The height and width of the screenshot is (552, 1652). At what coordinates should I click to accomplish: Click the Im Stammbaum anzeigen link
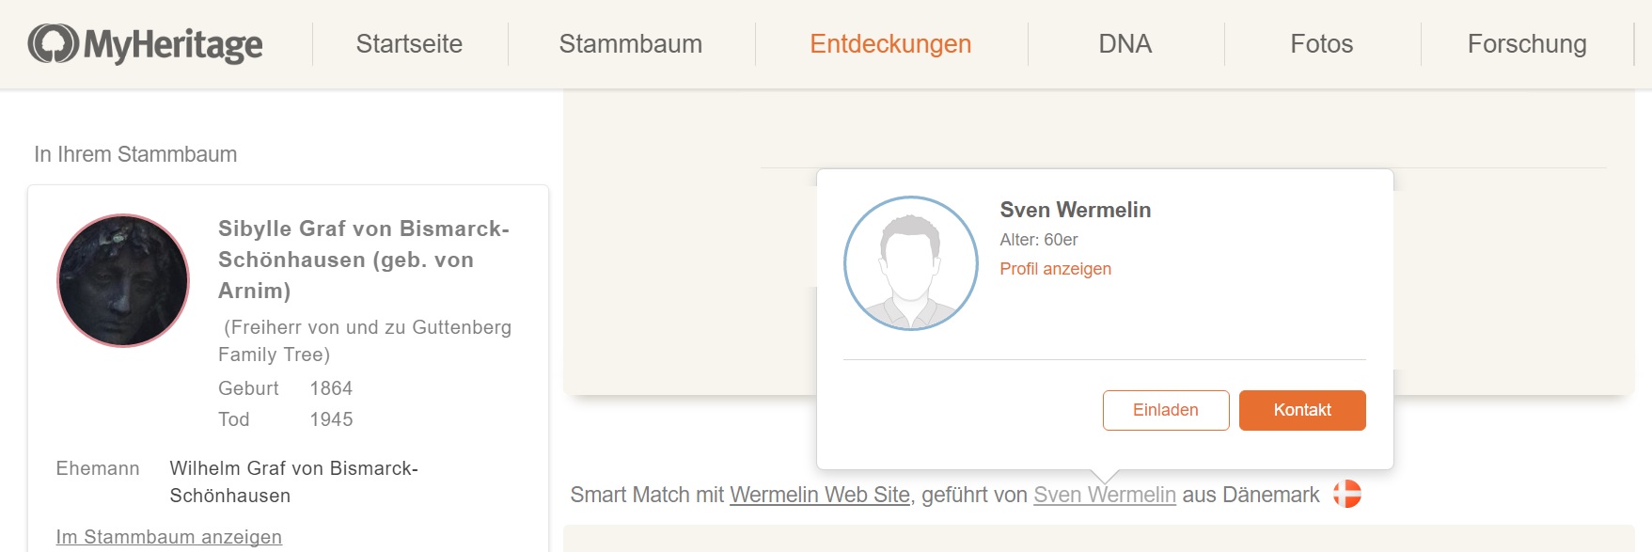tap(169, 537)
